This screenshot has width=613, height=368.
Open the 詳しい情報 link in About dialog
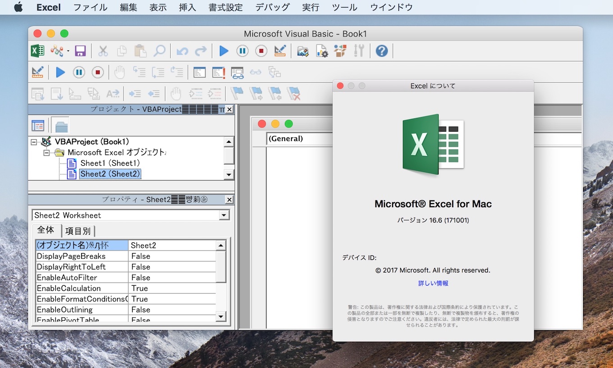433,283
